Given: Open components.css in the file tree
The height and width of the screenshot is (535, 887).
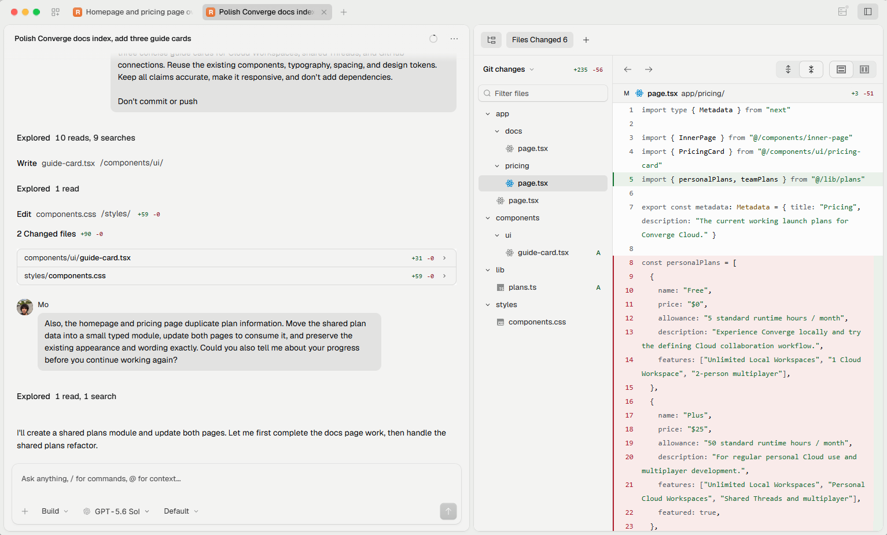Looking at the screenshot, I should click(x=543, y=322).
